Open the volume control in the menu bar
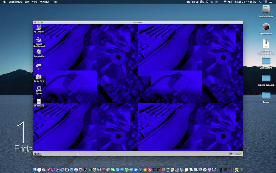The height and width of the screenshot is (173, 276). click(230, 2)
